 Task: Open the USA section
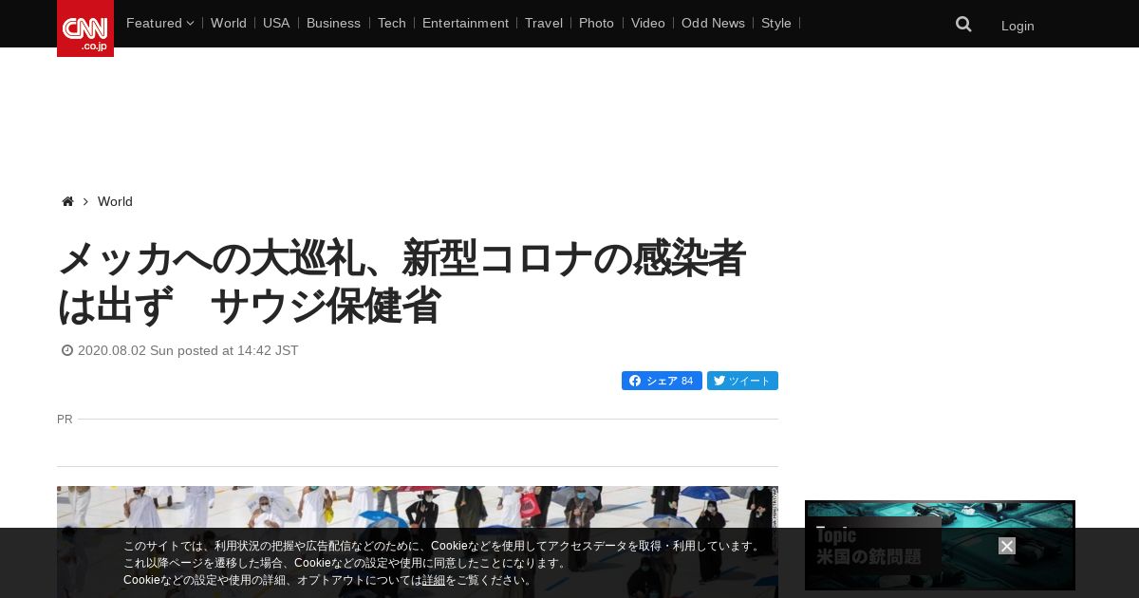pos(276,23)
